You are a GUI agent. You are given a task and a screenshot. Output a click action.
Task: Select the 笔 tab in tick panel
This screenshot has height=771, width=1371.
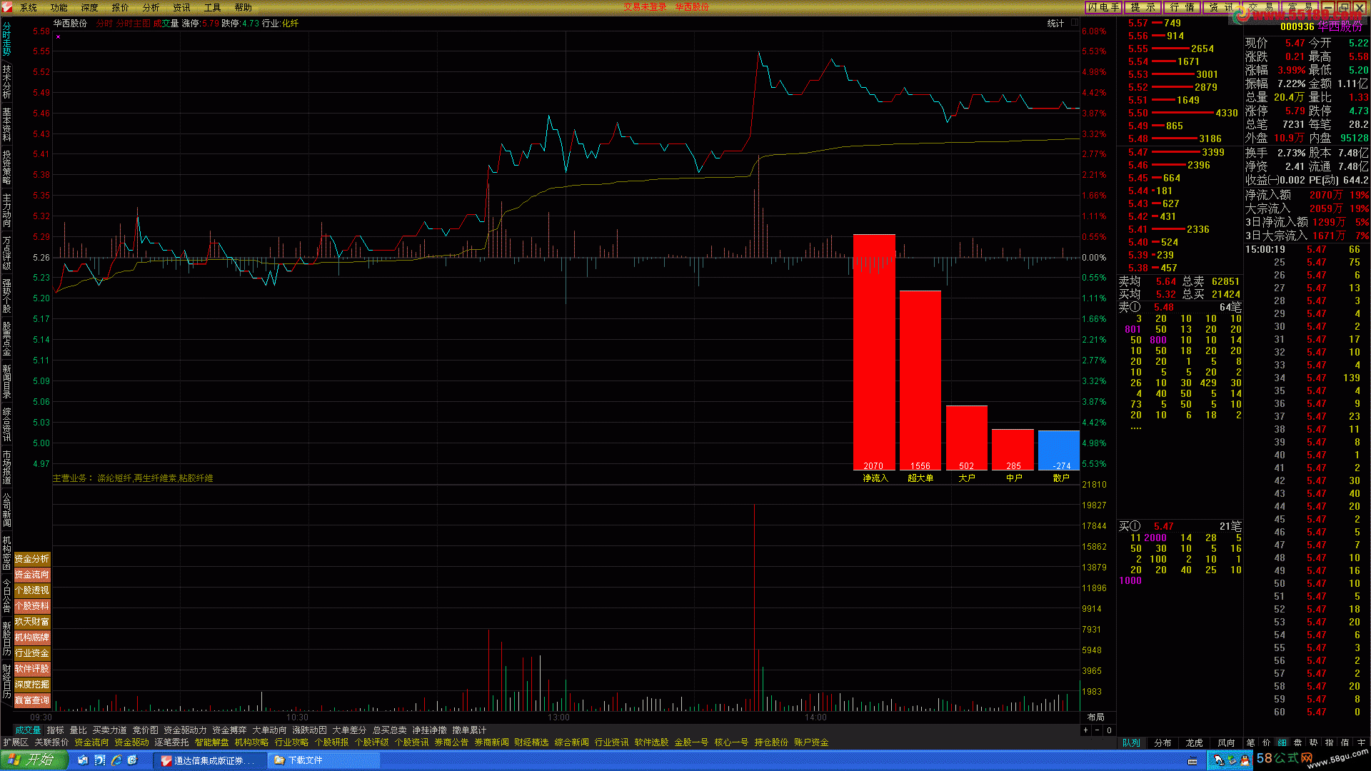tap(1250, 743)
